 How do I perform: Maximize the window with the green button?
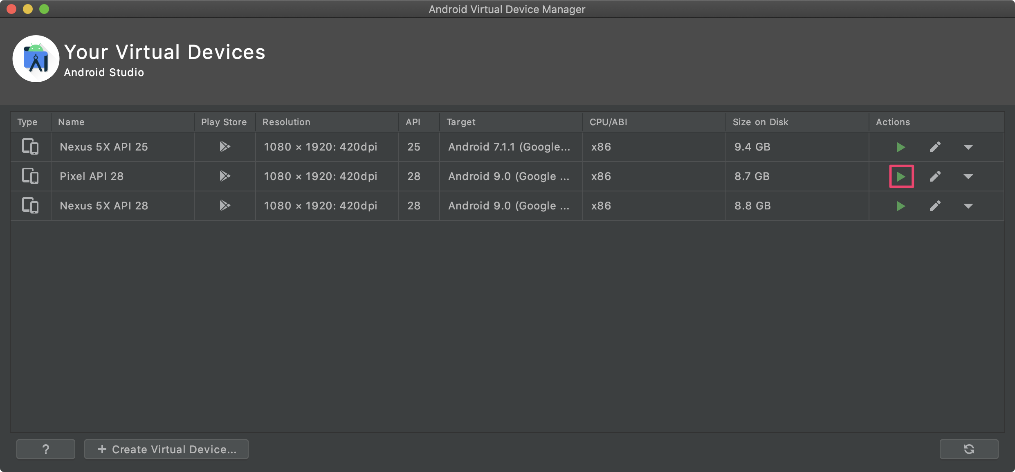point(44,9)
